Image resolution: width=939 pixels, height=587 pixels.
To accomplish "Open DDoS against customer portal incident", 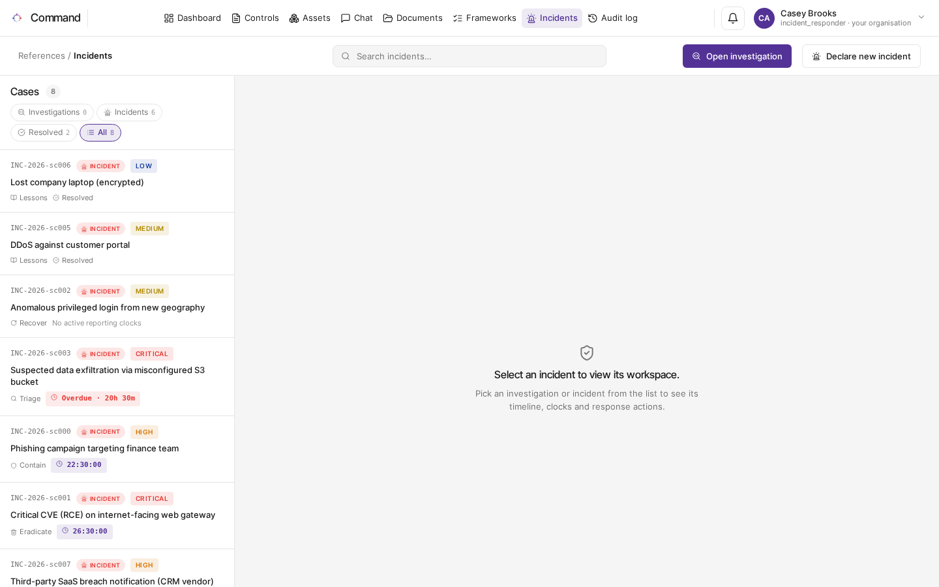I will coord(117,244).
